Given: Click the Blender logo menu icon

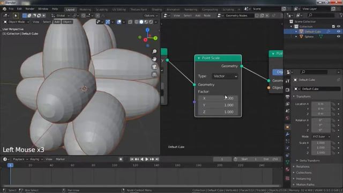Looking at the screenshot, I should (4, 9).
